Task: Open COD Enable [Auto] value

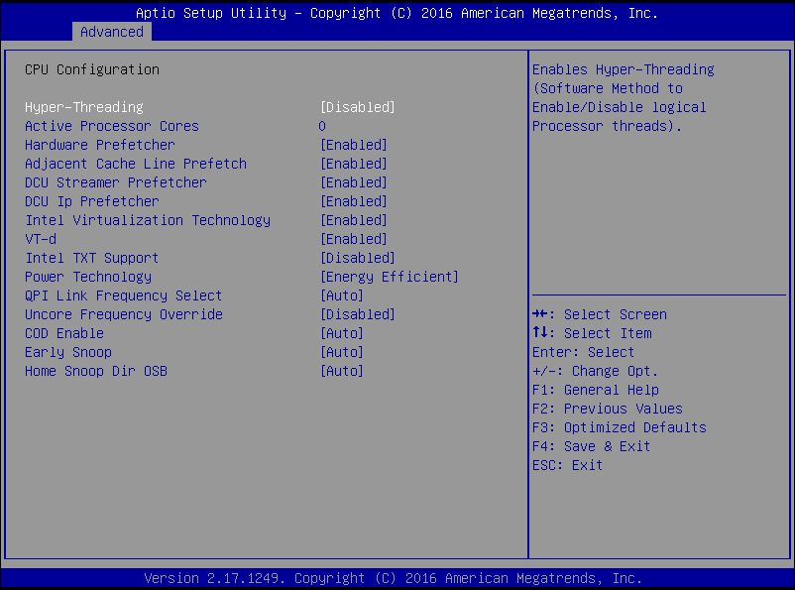Action: (342, 333)
